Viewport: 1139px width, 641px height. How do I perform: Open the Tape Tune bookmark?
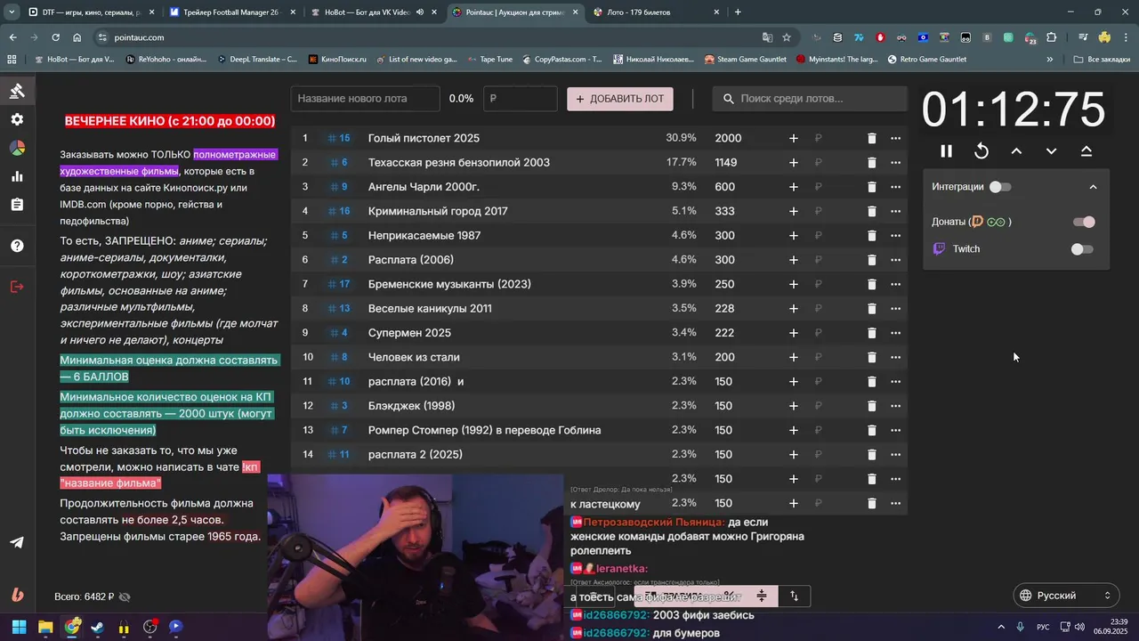[x=489, y=60]
